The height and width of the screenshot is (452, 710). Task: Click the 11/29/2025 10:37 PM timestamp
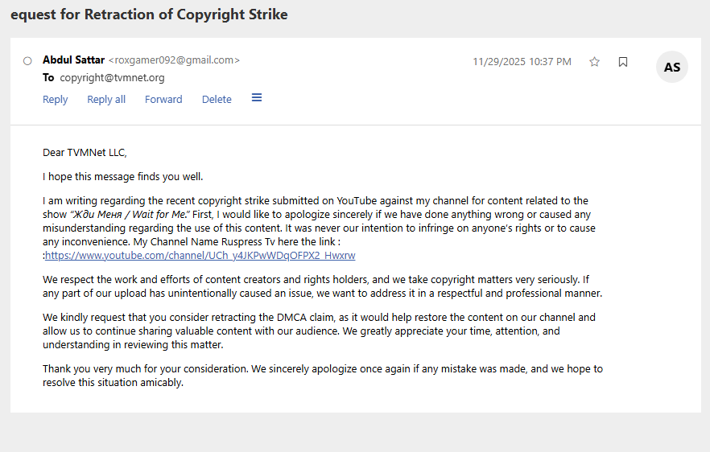pyautogui.click(x=522, y=62)
